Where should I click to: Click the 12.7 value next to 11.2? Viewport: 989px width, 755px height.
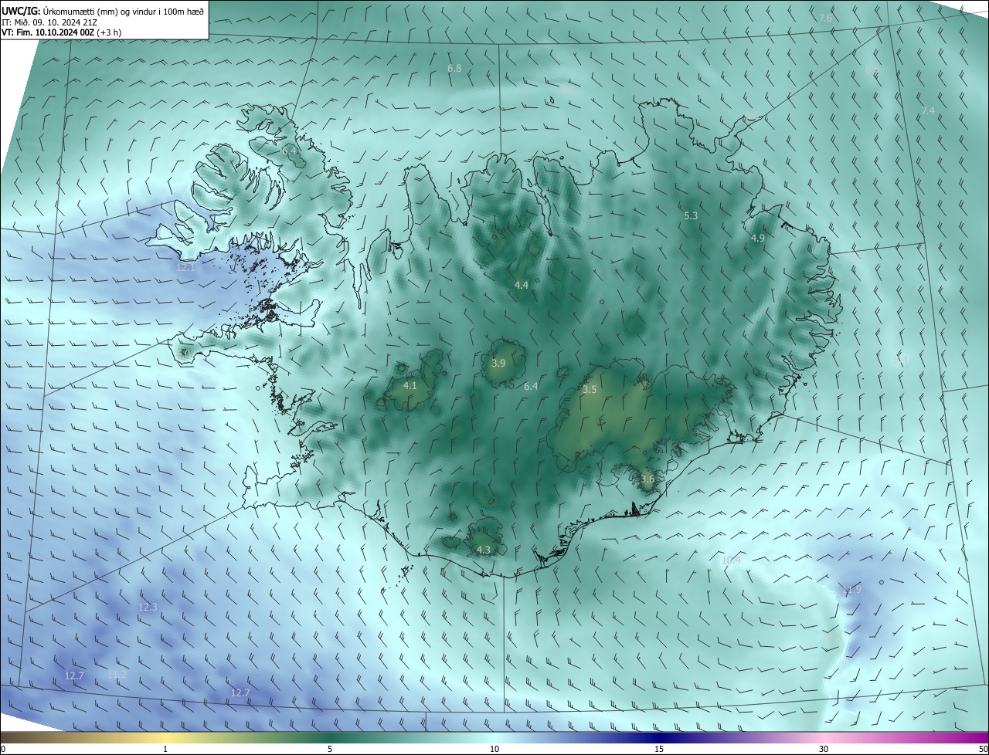point(74,676)
